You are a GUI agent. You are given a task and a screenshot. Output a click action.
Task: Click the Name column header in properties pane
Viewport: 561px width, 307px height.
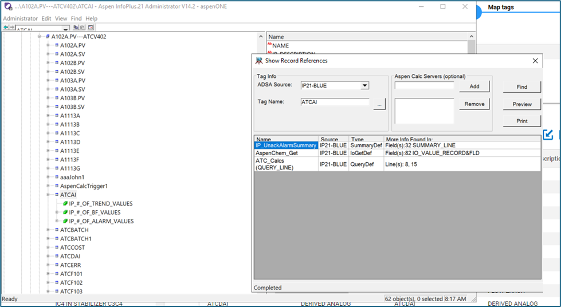(367, 37)
